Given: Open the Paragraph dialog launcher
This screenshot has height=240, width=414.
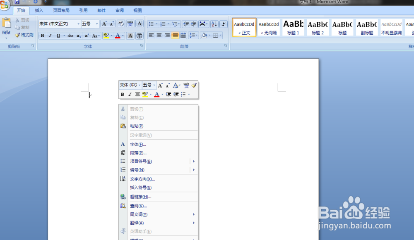Looking at the screenshot, I should click(x=226, y=46).
